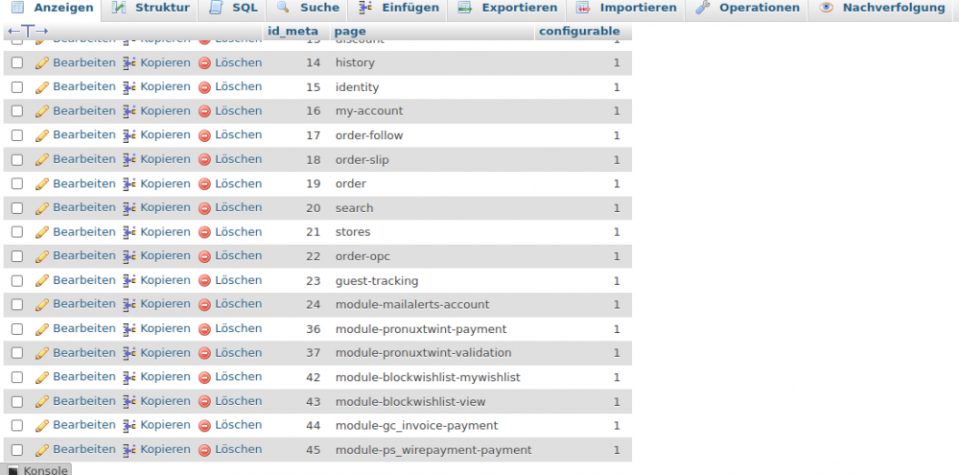Tick the checkbox for stores row

[x=17, y=232]
